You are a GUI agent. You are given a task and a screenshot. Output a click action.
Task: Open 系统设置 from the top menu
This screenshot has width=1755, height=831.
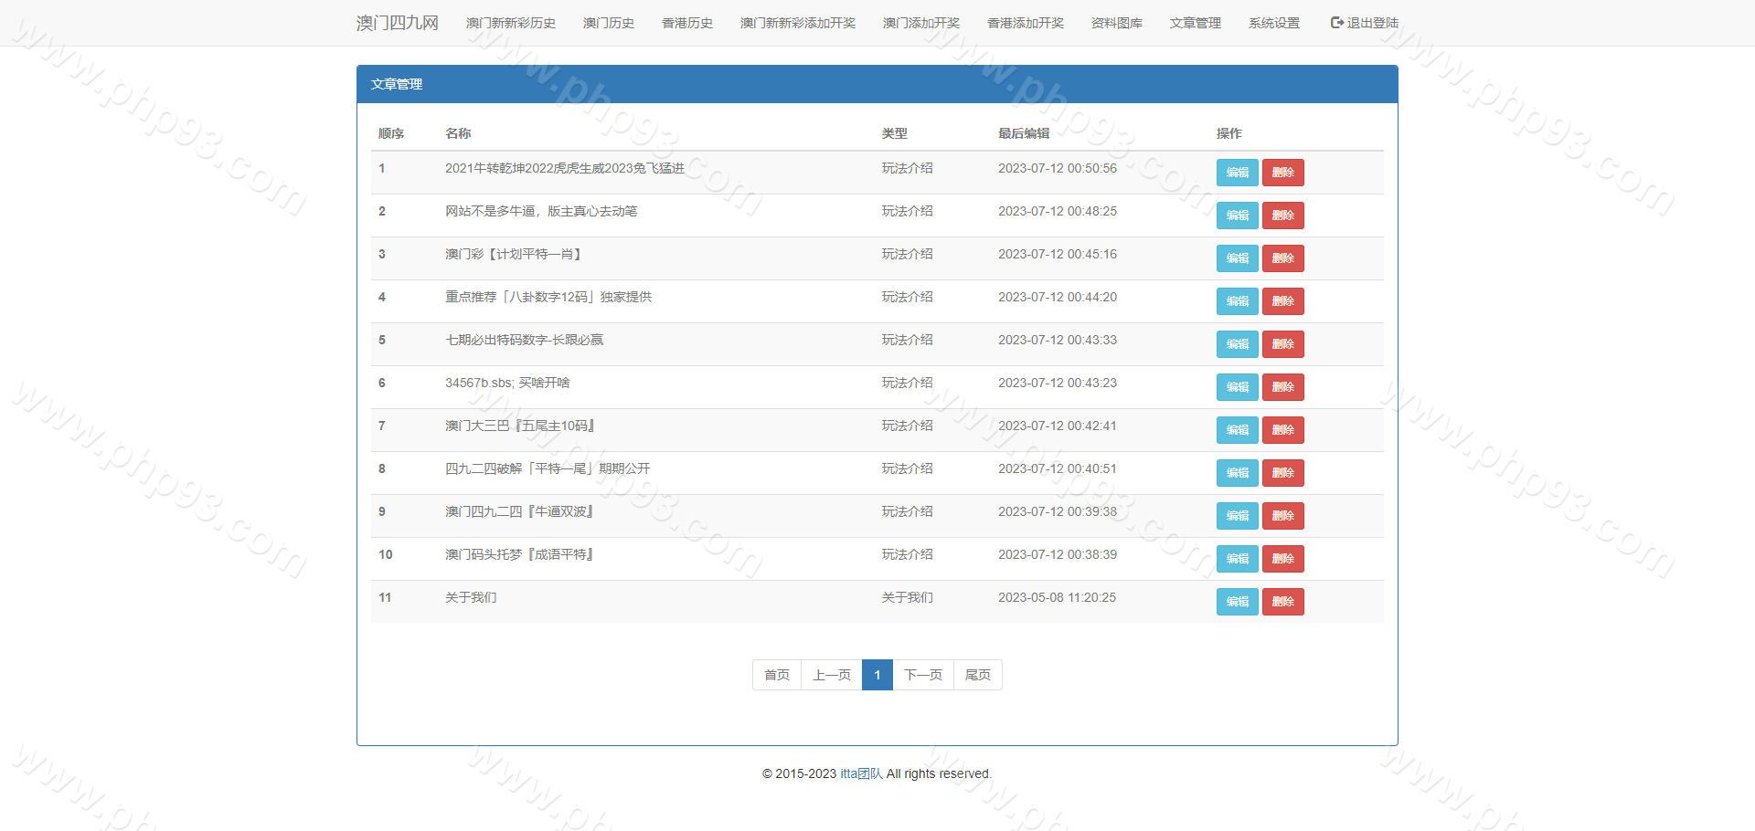click(x=1273, y=23)
